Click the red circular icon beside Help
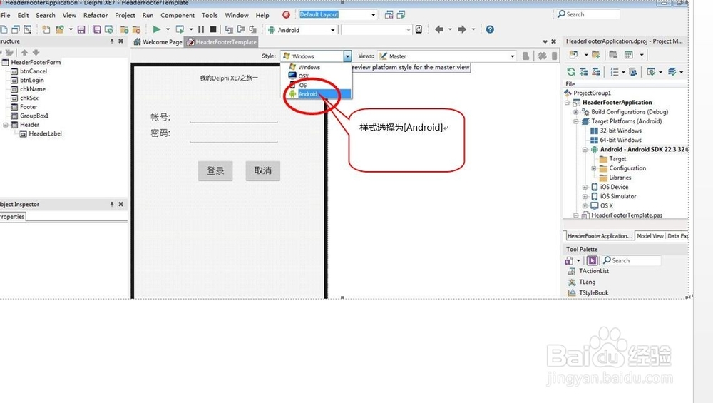 tap(286, 15)
